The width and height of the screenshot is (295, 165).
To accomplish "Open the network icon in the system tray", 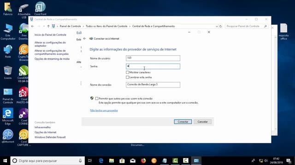I will (261, 161).
